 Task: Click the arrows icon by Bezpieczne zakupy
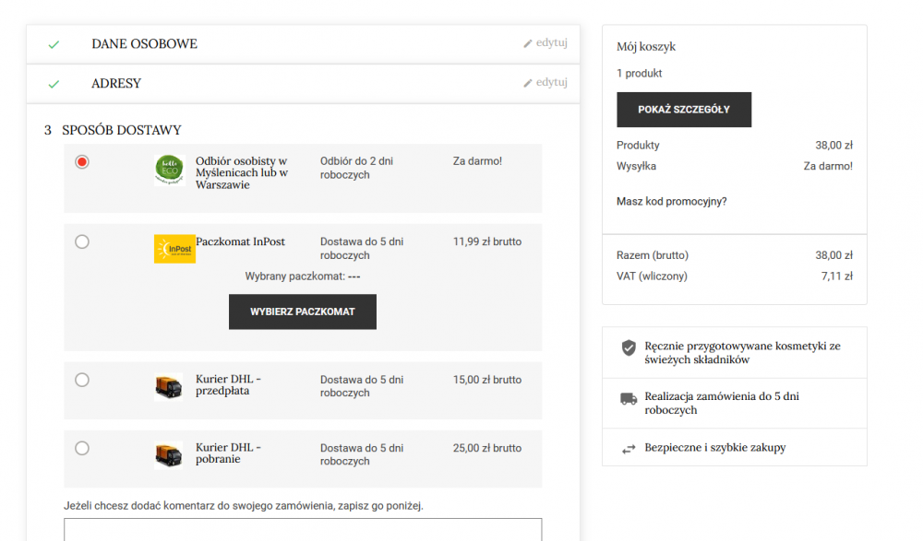point(629,449)
